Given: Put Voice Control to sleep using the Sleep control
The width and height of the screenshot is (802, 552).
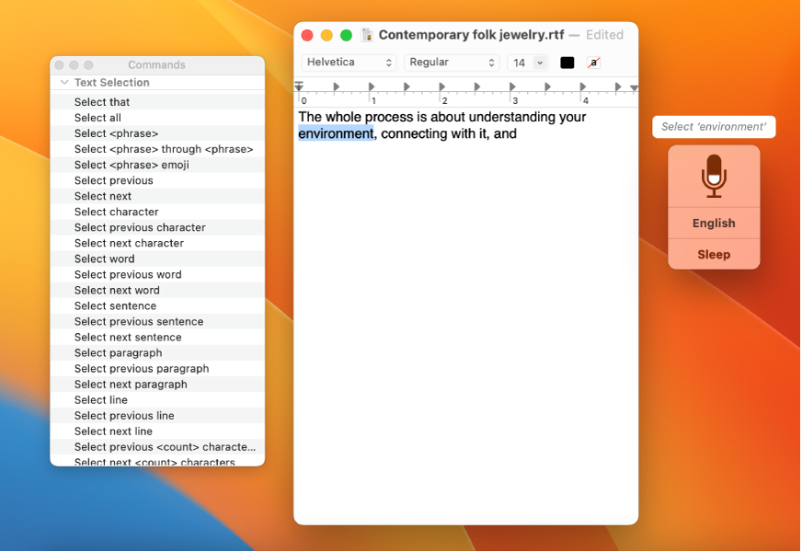Looking at the screenshot, I should [x=714, y=254].
